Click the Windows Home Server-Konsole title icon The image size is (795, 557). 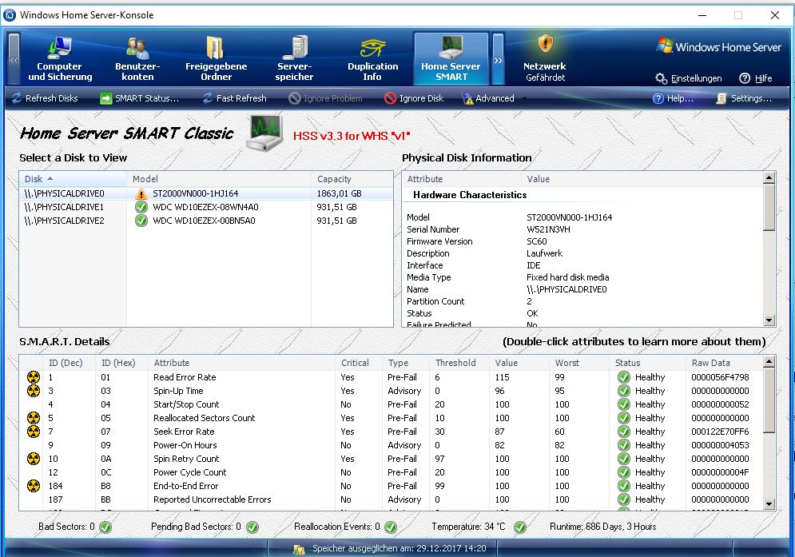10,14
